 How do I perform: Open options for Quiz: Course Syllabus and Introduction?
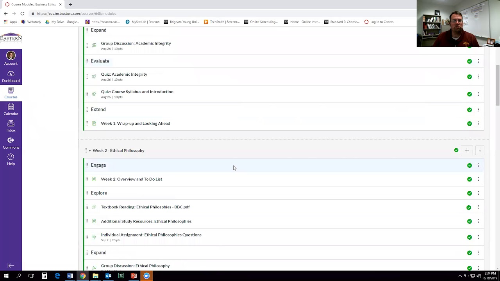[478, 94]
